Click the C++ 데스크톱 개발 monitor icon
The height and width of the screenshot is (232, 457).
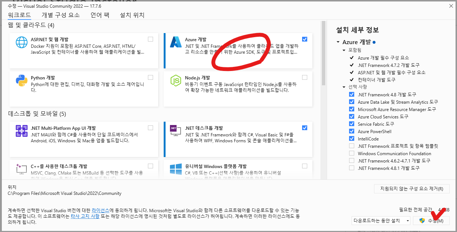click(x=22, y=169)
